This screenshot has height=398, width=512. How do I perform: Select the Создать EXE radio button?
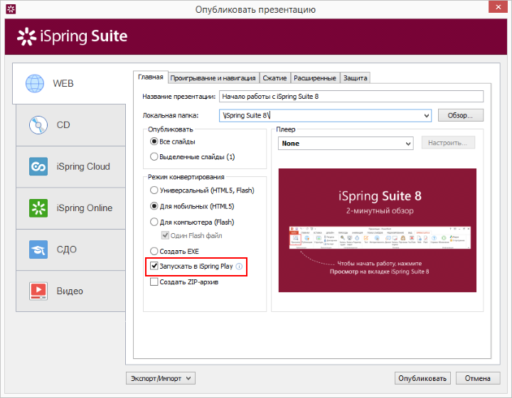[154, 251]
